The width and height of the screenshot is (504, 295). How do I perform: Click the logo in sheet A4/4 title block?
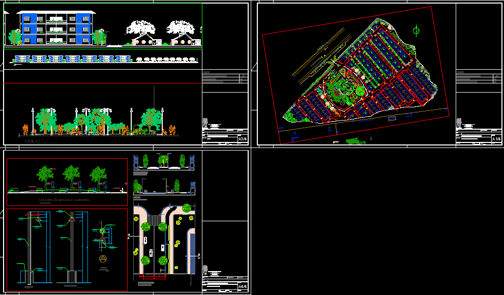click(205, 270)
